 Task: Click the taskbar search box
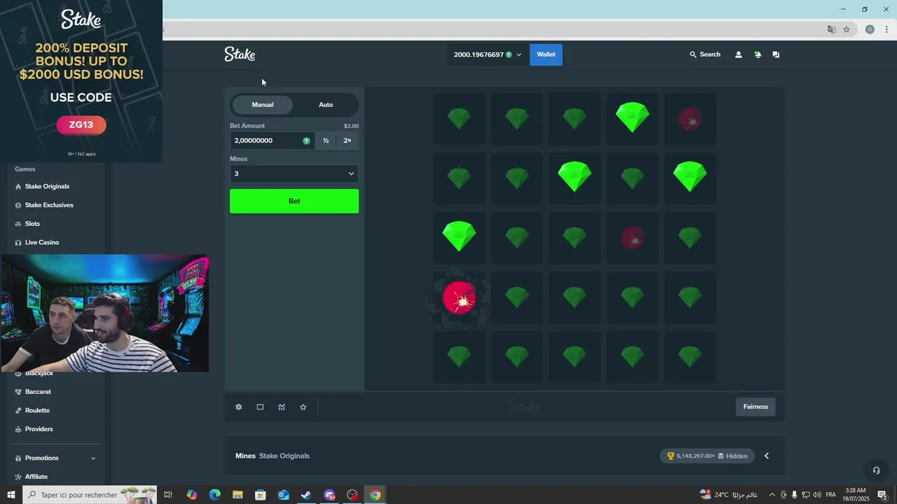point(90,495)
